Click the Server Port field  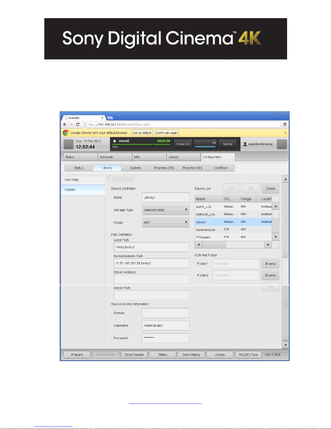click(152, 295)
